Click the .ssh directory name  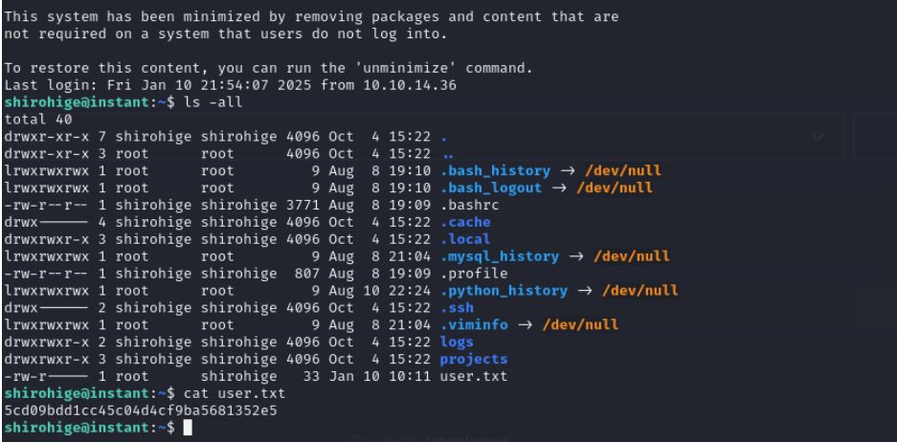[457, 308]
